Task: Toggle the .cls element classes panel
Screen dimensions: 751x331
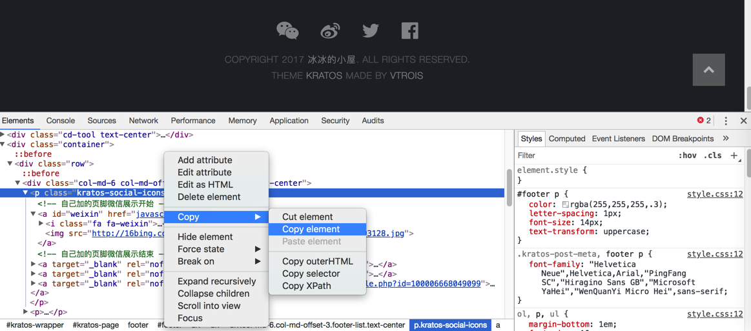Action: 713,155
